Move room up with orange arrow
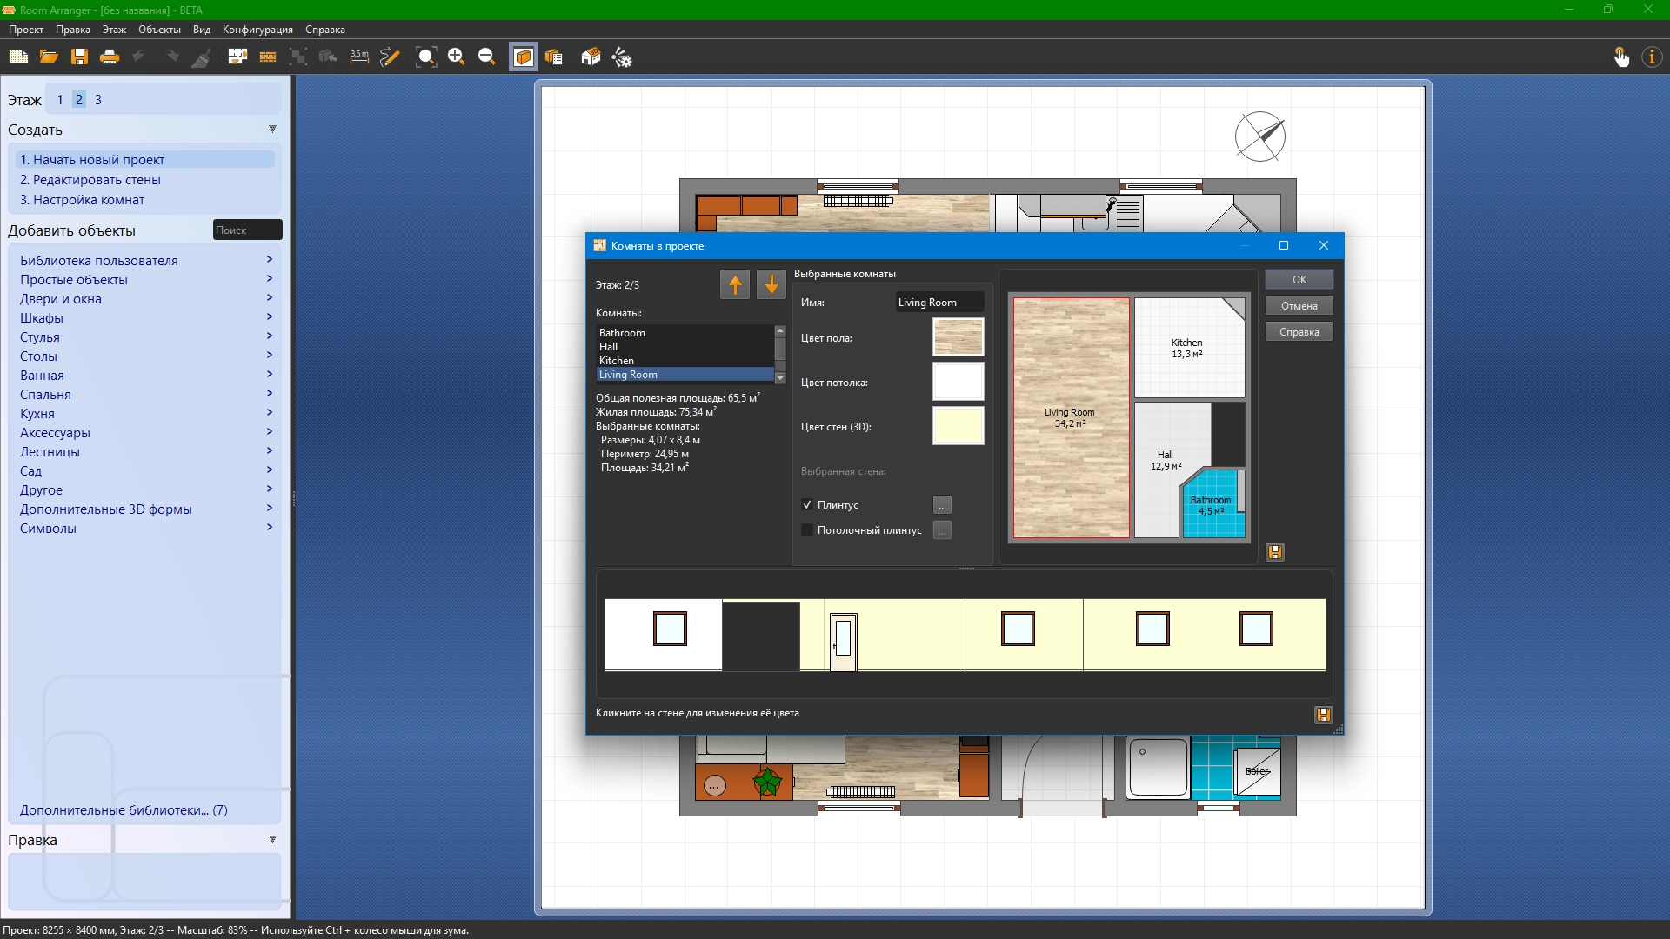 [x=735, y=284]
